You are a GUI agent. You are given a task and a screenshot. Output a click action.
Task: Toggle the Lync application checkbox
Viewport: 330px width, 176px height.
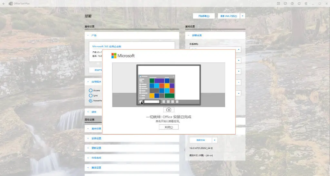pyautogui.click(x=91, y=96)
